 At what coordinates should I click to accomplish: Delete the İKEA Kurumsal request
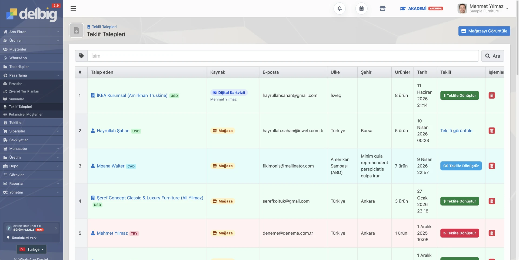point(492,95)
